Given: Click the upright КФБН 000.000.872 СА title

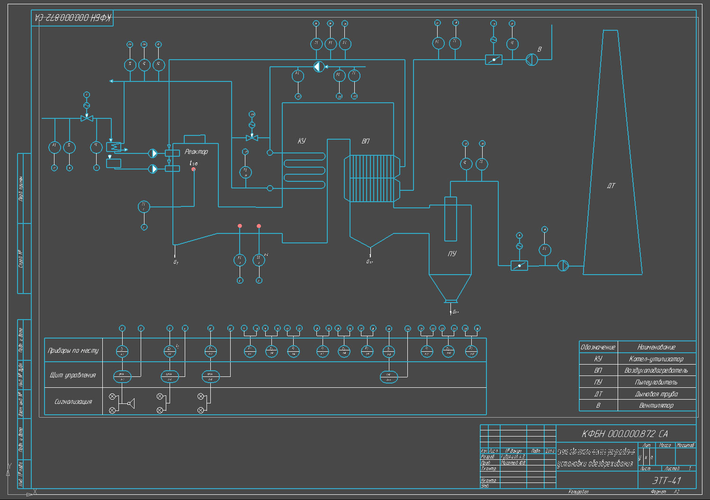Looking at the screenshot, I should (x=625, y=434).
